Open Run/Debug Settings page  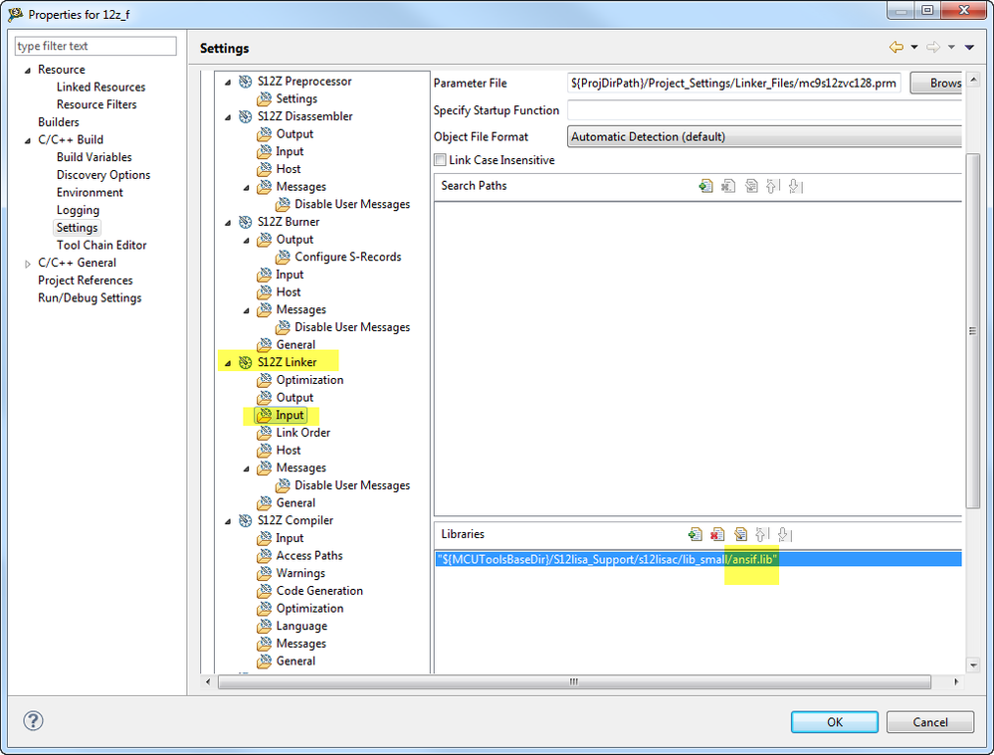90,297
